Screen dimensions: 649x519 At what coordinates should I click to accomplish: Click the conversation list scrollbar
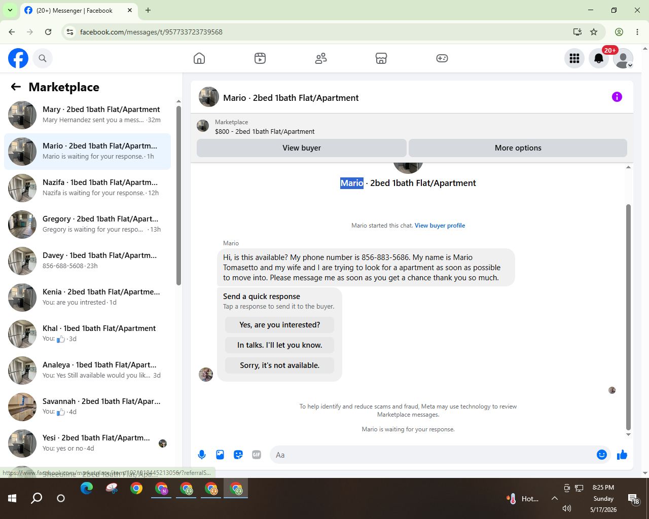coord(178,196)
